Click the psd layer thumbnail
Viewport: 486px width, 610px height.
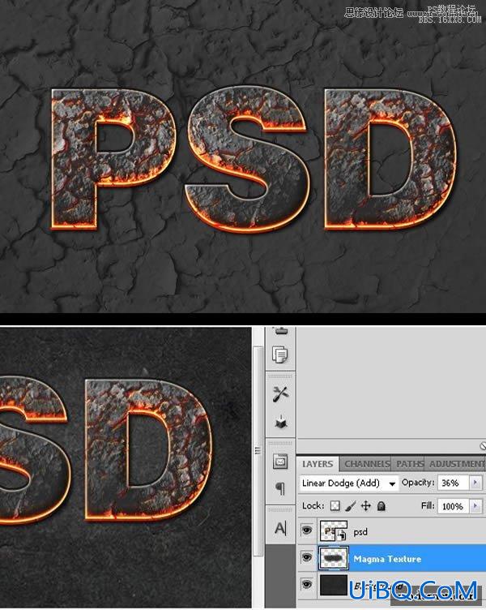[x=334, y=531]
